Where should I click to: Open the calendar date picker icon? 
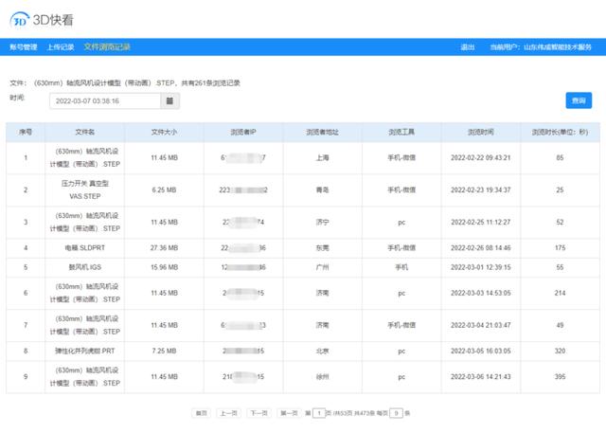169,100
